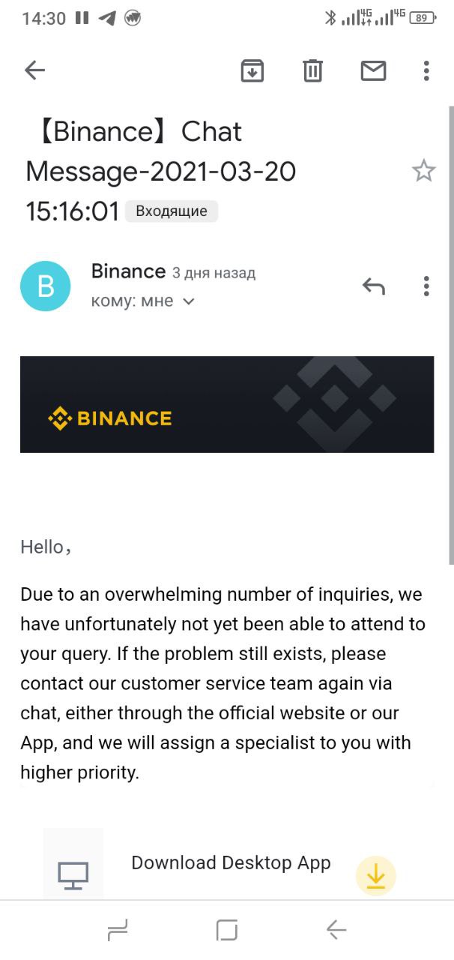Open the top toolbar three-dot overflow menu
Screen dimensions: 454x960
426,70
